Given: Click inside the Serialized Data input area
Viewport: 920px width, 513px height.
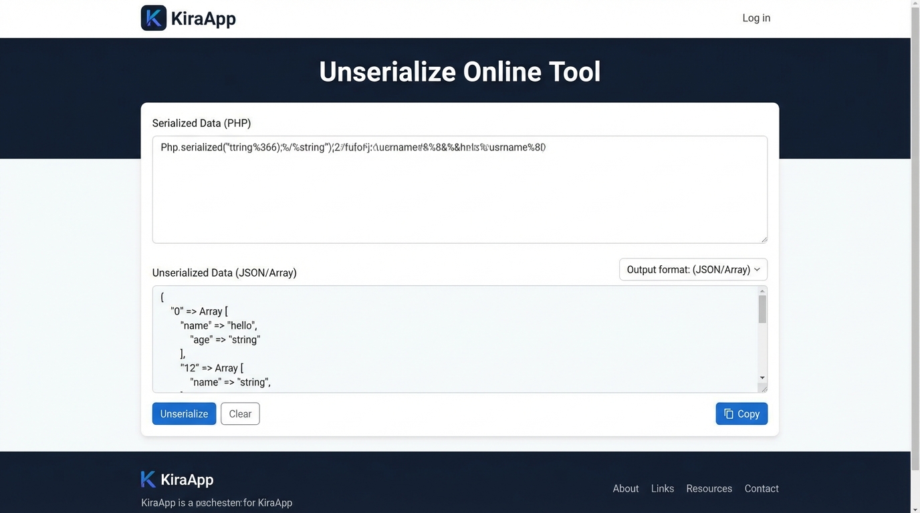Looking at the screenshot, I should pyautogui.click(x=459, y=189).
